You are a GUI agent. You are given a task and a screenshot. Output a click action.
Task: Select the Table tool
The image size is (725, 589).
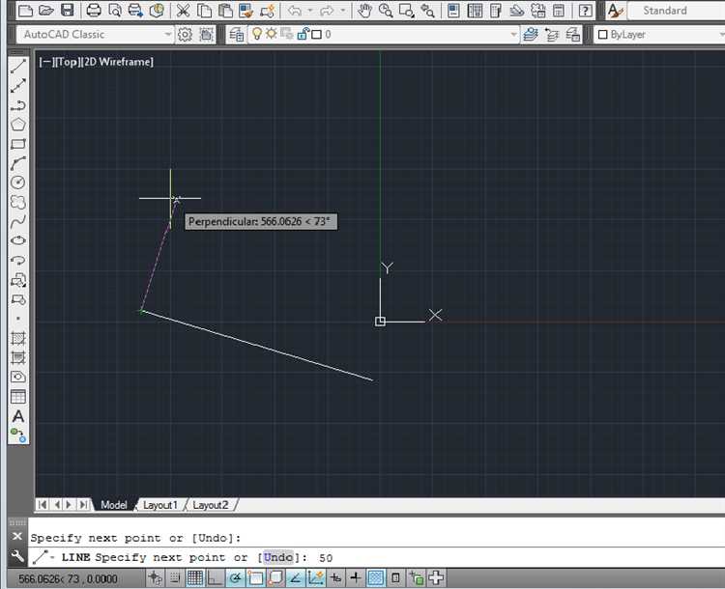pos(18,396)
